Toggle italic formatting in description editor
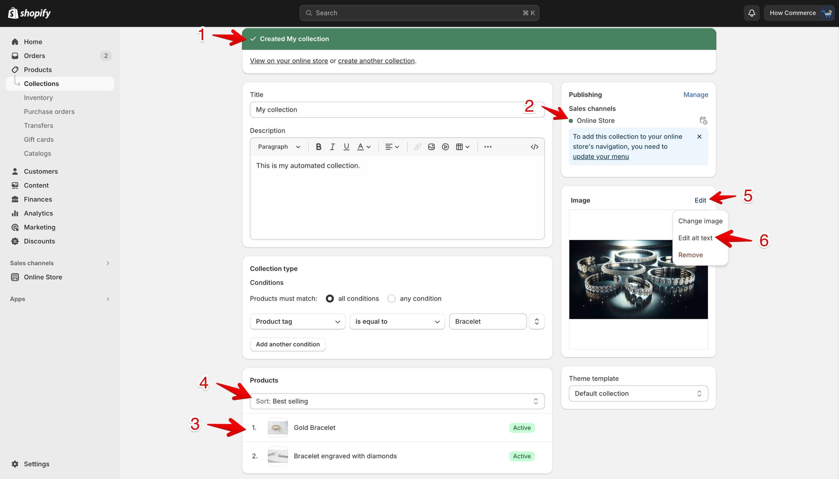This screenshot has width=839, height=479. 332,147
